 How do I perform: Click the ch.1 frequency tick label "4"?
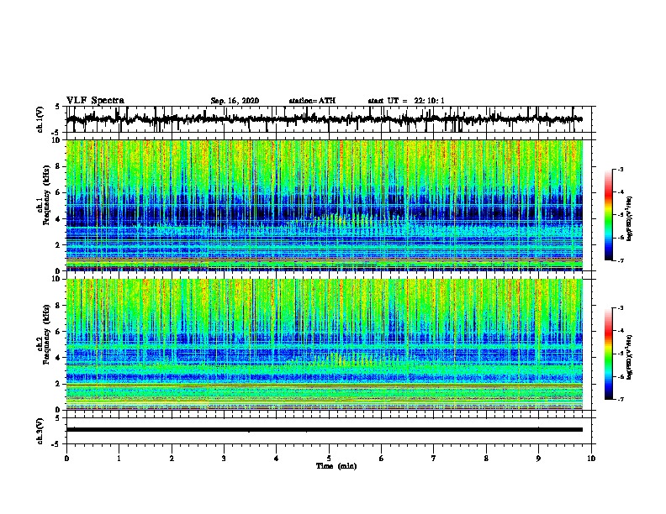pos(58,219)
